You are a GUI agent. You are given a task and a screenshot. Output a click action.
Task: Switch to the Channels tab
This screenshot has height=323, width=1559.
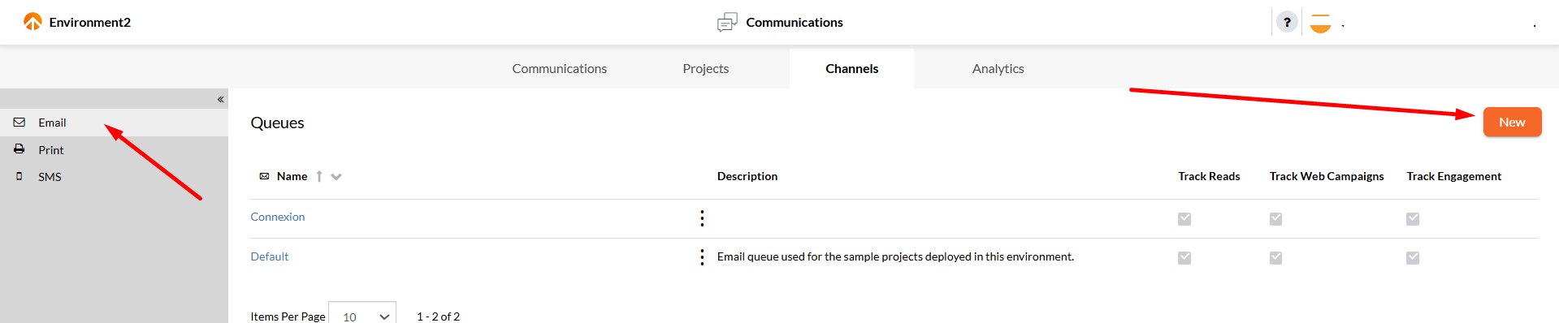(x=851, y=69)
